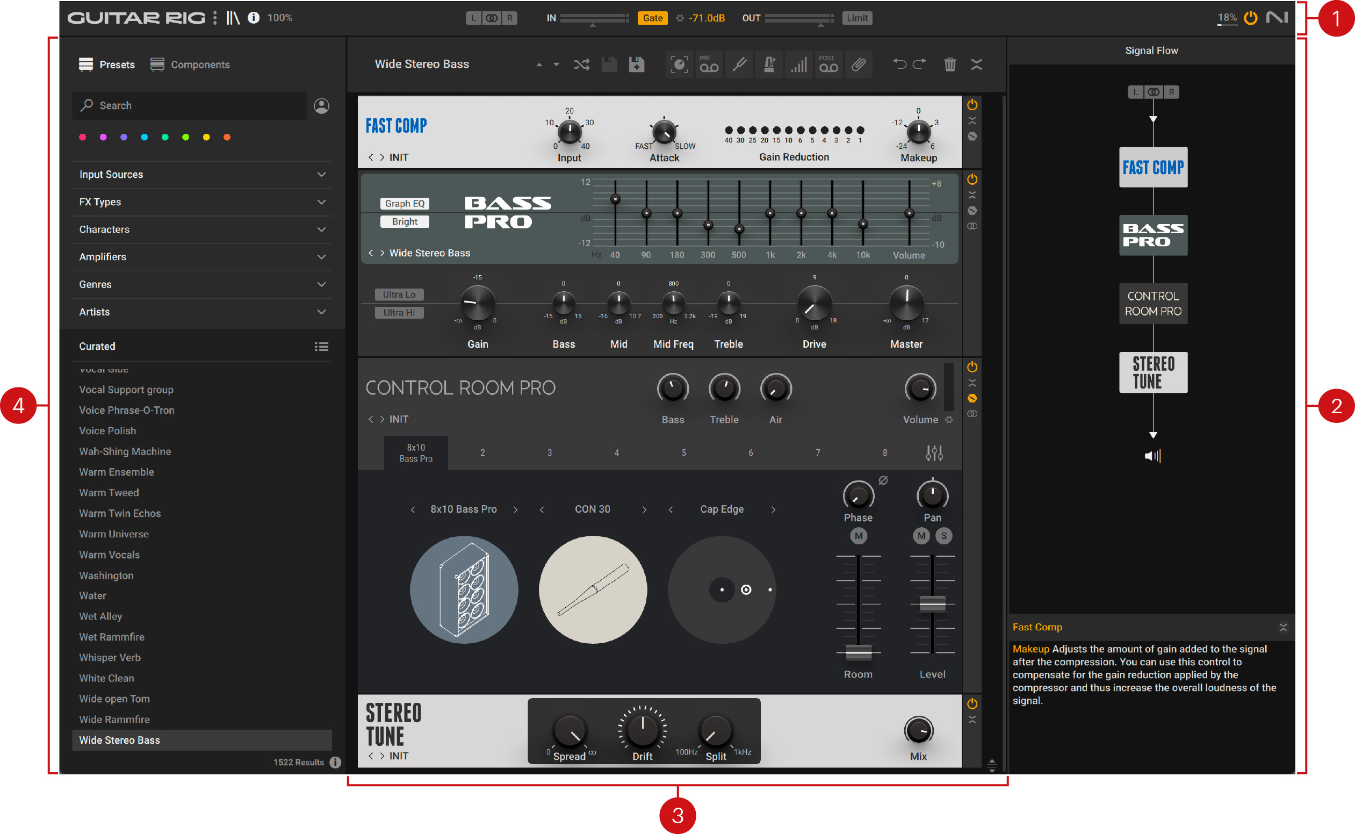Open the tuner tool
The width and height of the screenshot is (1355, 834).
[739, 64]
